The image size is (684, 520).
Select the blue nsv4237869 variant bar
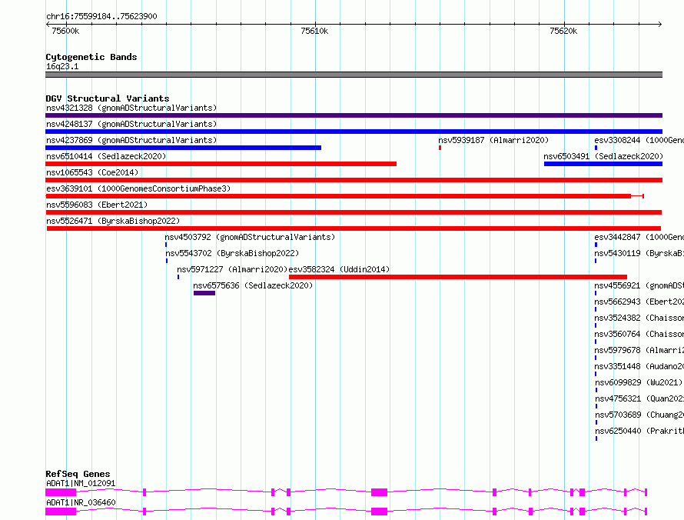(x=183, y=148)
